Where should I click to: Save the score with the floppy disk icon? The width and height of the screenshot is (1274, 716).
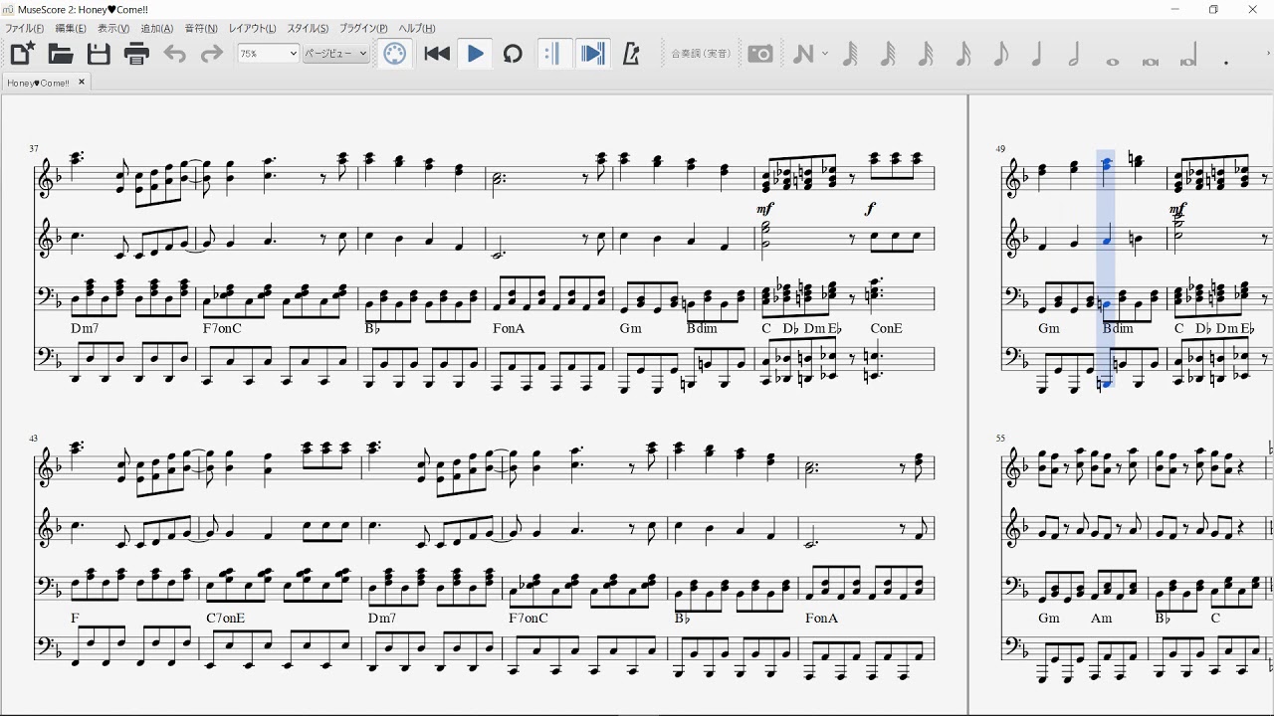(99, 54)
